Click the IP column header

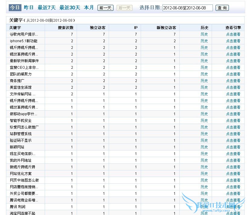pyautogui.click(x=136, y=28)
